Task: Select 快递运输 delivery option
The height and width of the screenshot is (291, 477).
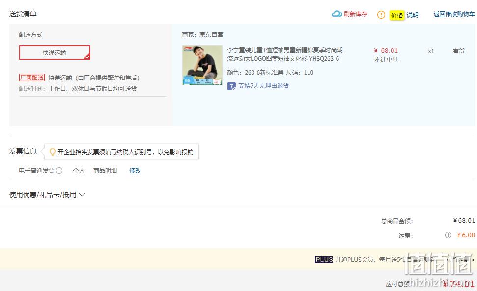Action: [x=55, y=53]
